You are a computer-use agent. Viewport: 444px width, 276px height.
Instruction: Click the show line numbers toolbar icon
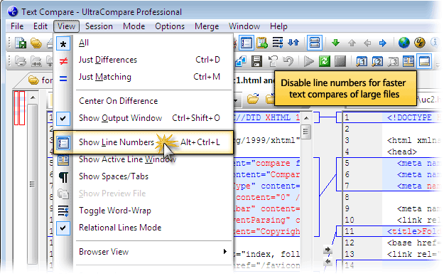(x=247, y=43)
